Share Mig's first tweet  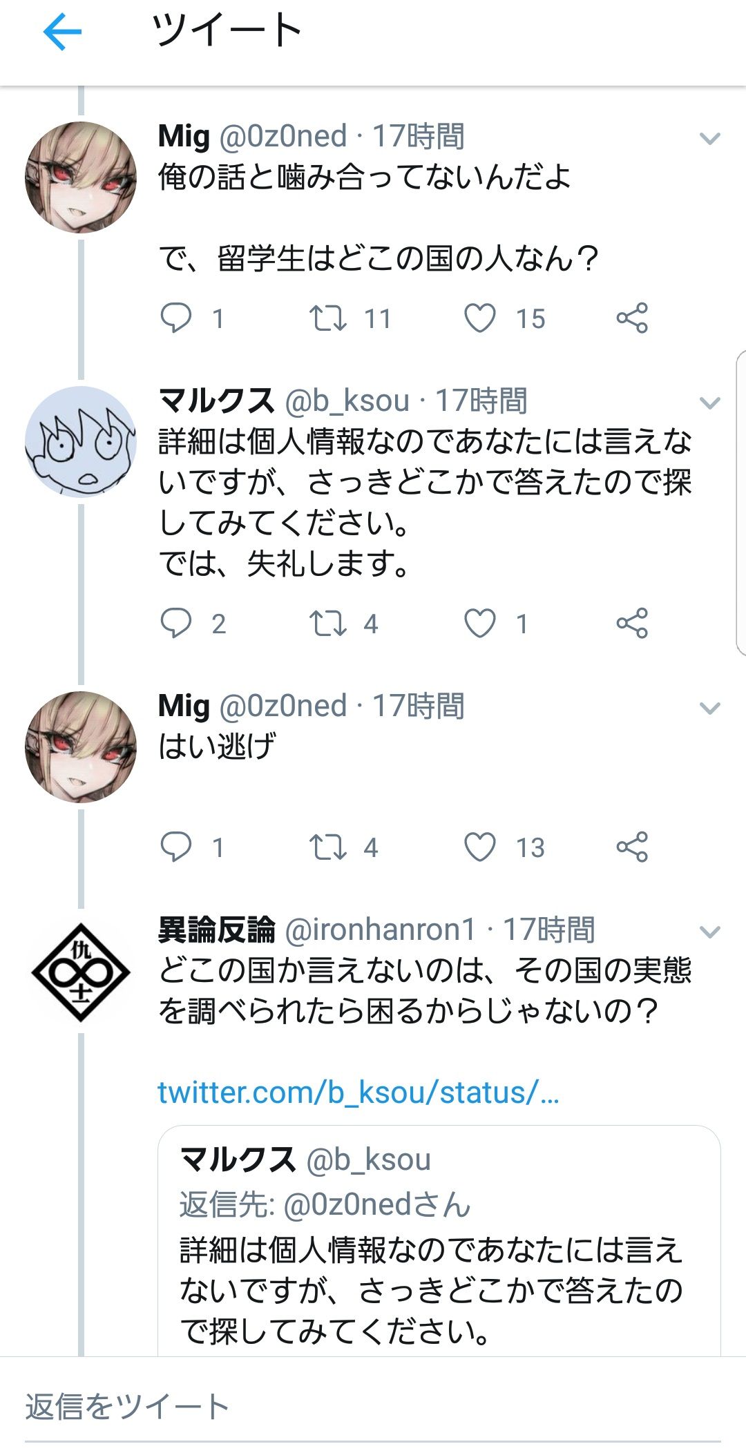632,318
